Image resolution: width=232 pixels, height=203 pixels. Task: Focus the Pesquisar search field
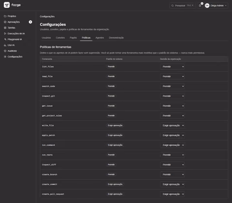tap(182, 5)
